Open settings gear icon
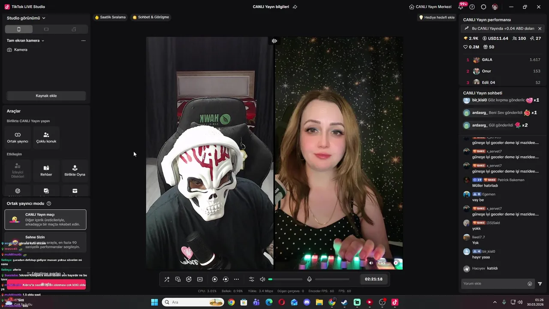Screen dimensions: 549x309 483,7
